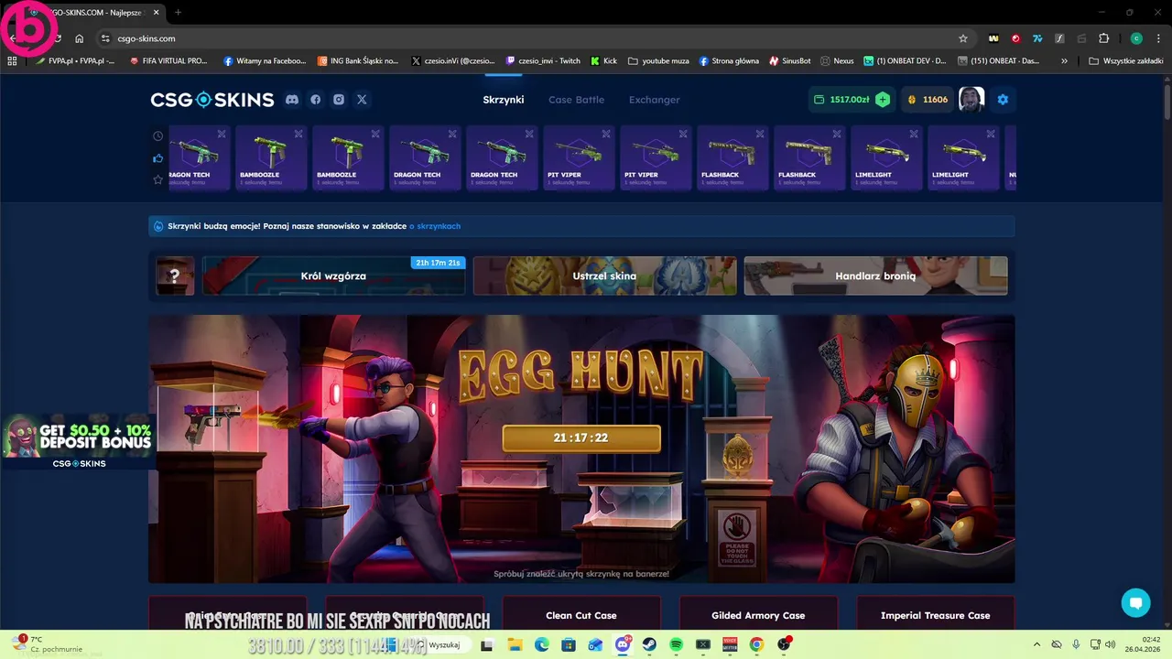The image size is (1172, 659).
Task: Open site settings gear icon
Action: pyautogui.click(x=1003, y=100)
